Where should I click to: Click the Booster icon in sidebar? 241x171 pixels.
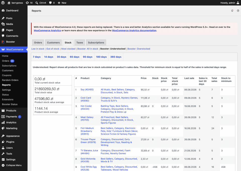pos(3,42)
